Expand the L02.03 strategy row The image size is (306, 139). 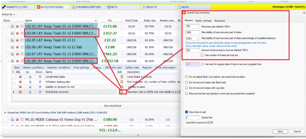coord(8,26)
